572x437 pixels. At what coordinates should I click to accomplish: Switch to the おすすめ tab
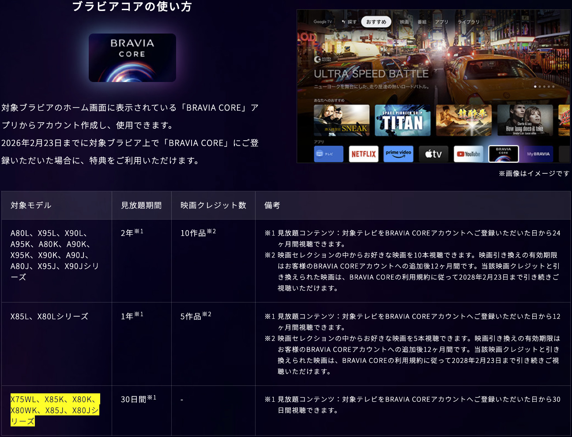[376, 22]
